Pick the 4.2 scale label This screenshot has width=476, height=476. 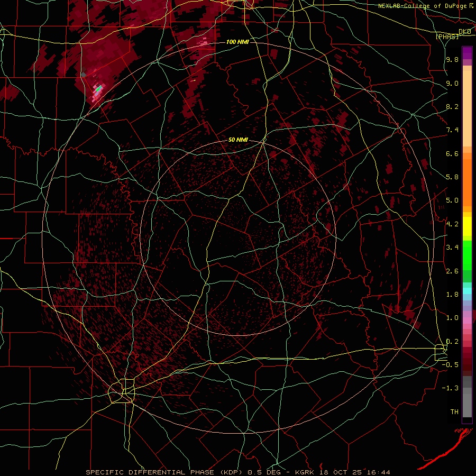tap(452, 224)
